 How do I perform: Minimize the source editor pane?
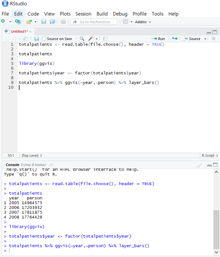(x=209, y=33)
